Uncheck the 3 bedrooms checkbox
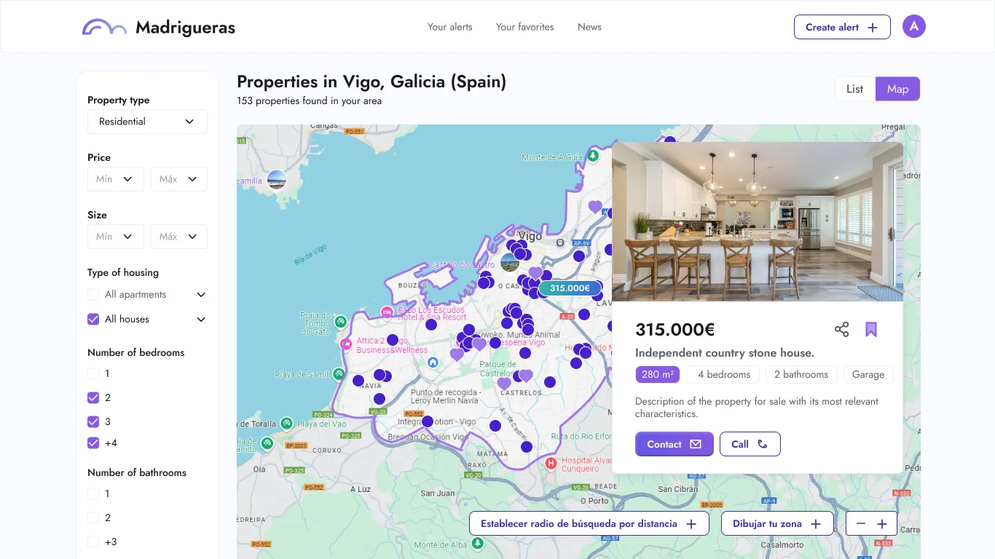 [93, 422]
